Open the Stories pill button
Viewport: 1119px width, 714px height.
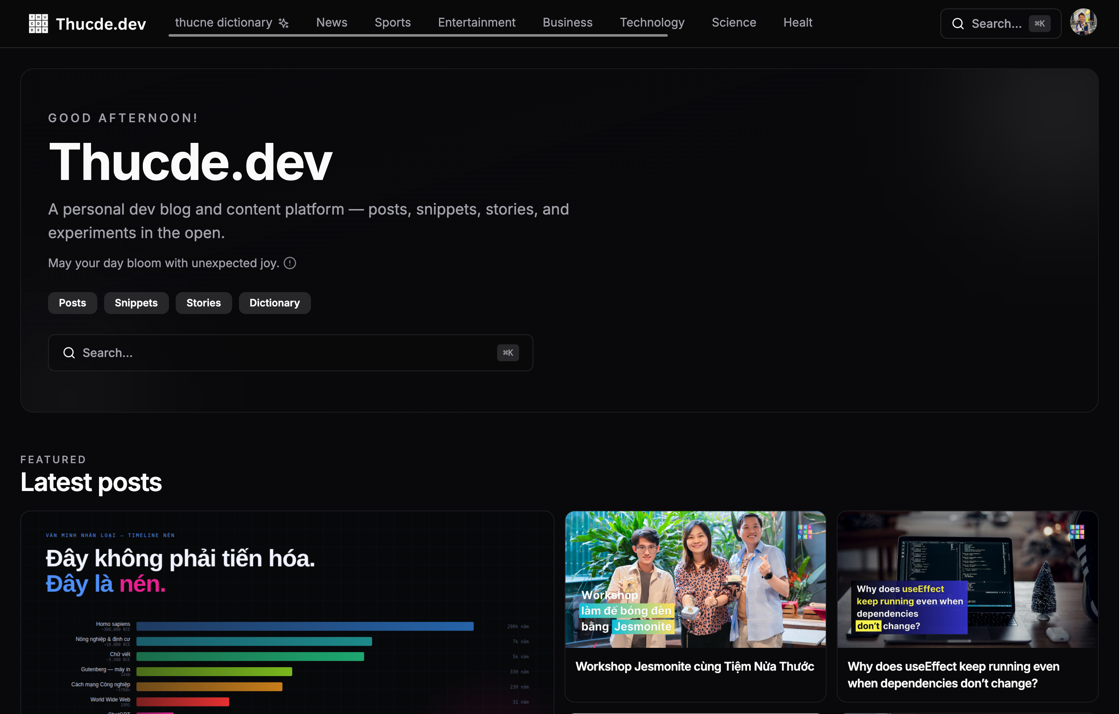click(203, 303)
